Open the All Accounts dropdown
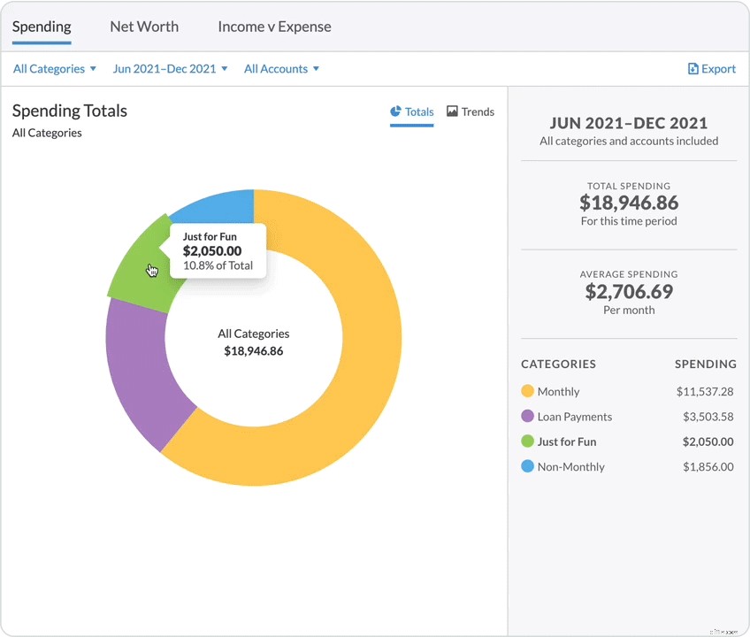The height and width of the screenshot is (637, 750). tap(280, 68)
